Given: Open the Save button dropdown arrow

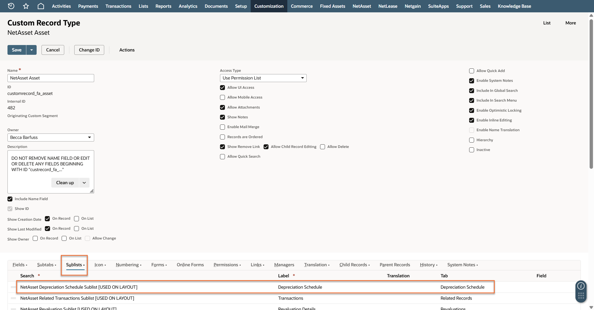Looking at the screenshot, I should coord(31,50).
